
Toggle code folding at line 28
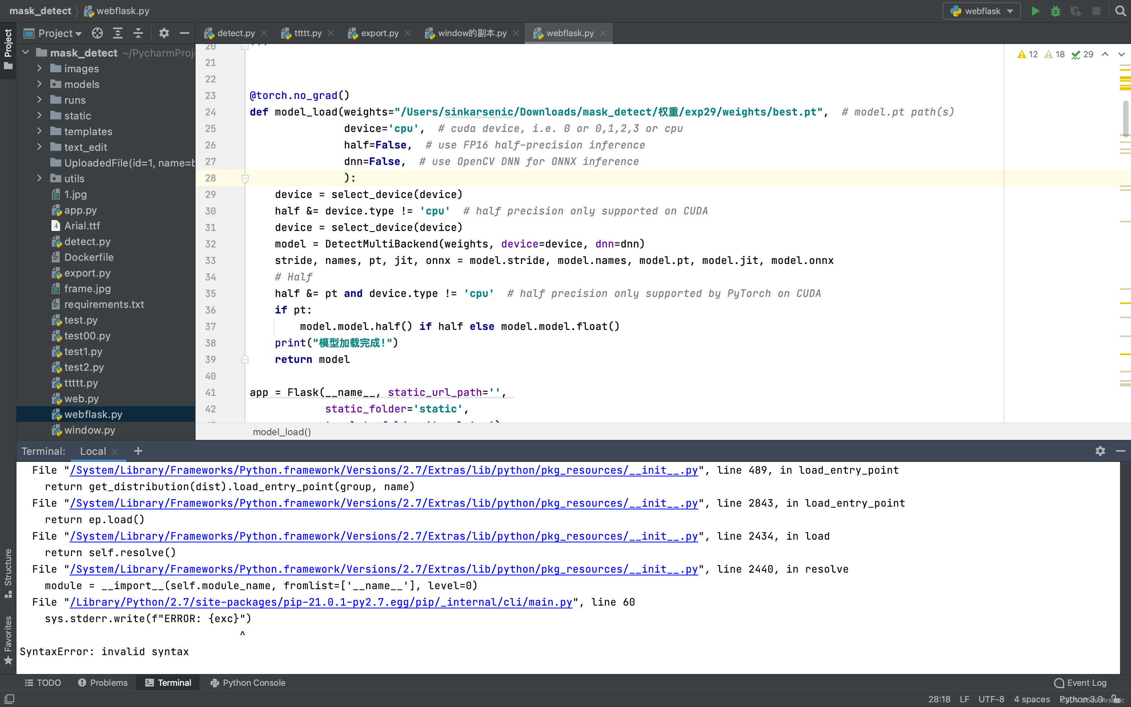(x=245, y=178)
